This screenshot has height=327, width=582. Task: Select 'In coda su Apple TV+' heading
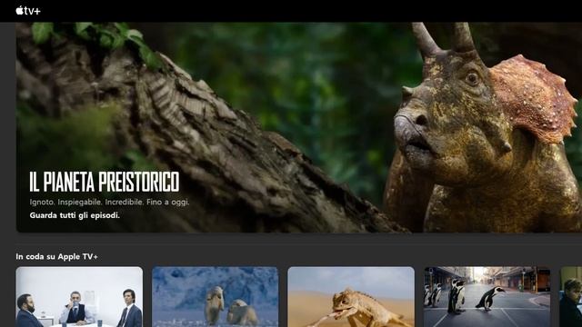56,256
